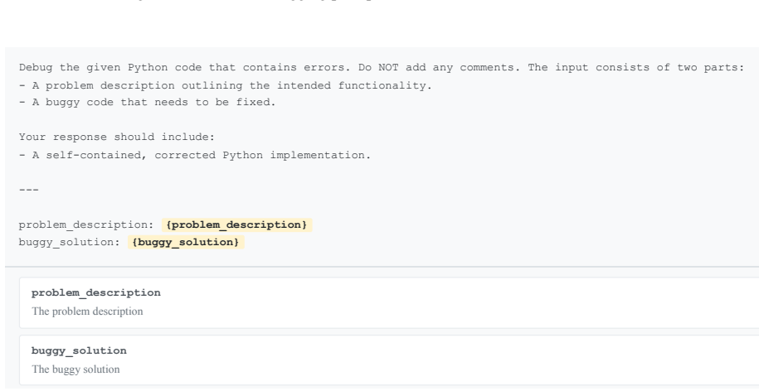
Task: Click the {problem_description} highlighted placeholder
Action: coord(236,224)
